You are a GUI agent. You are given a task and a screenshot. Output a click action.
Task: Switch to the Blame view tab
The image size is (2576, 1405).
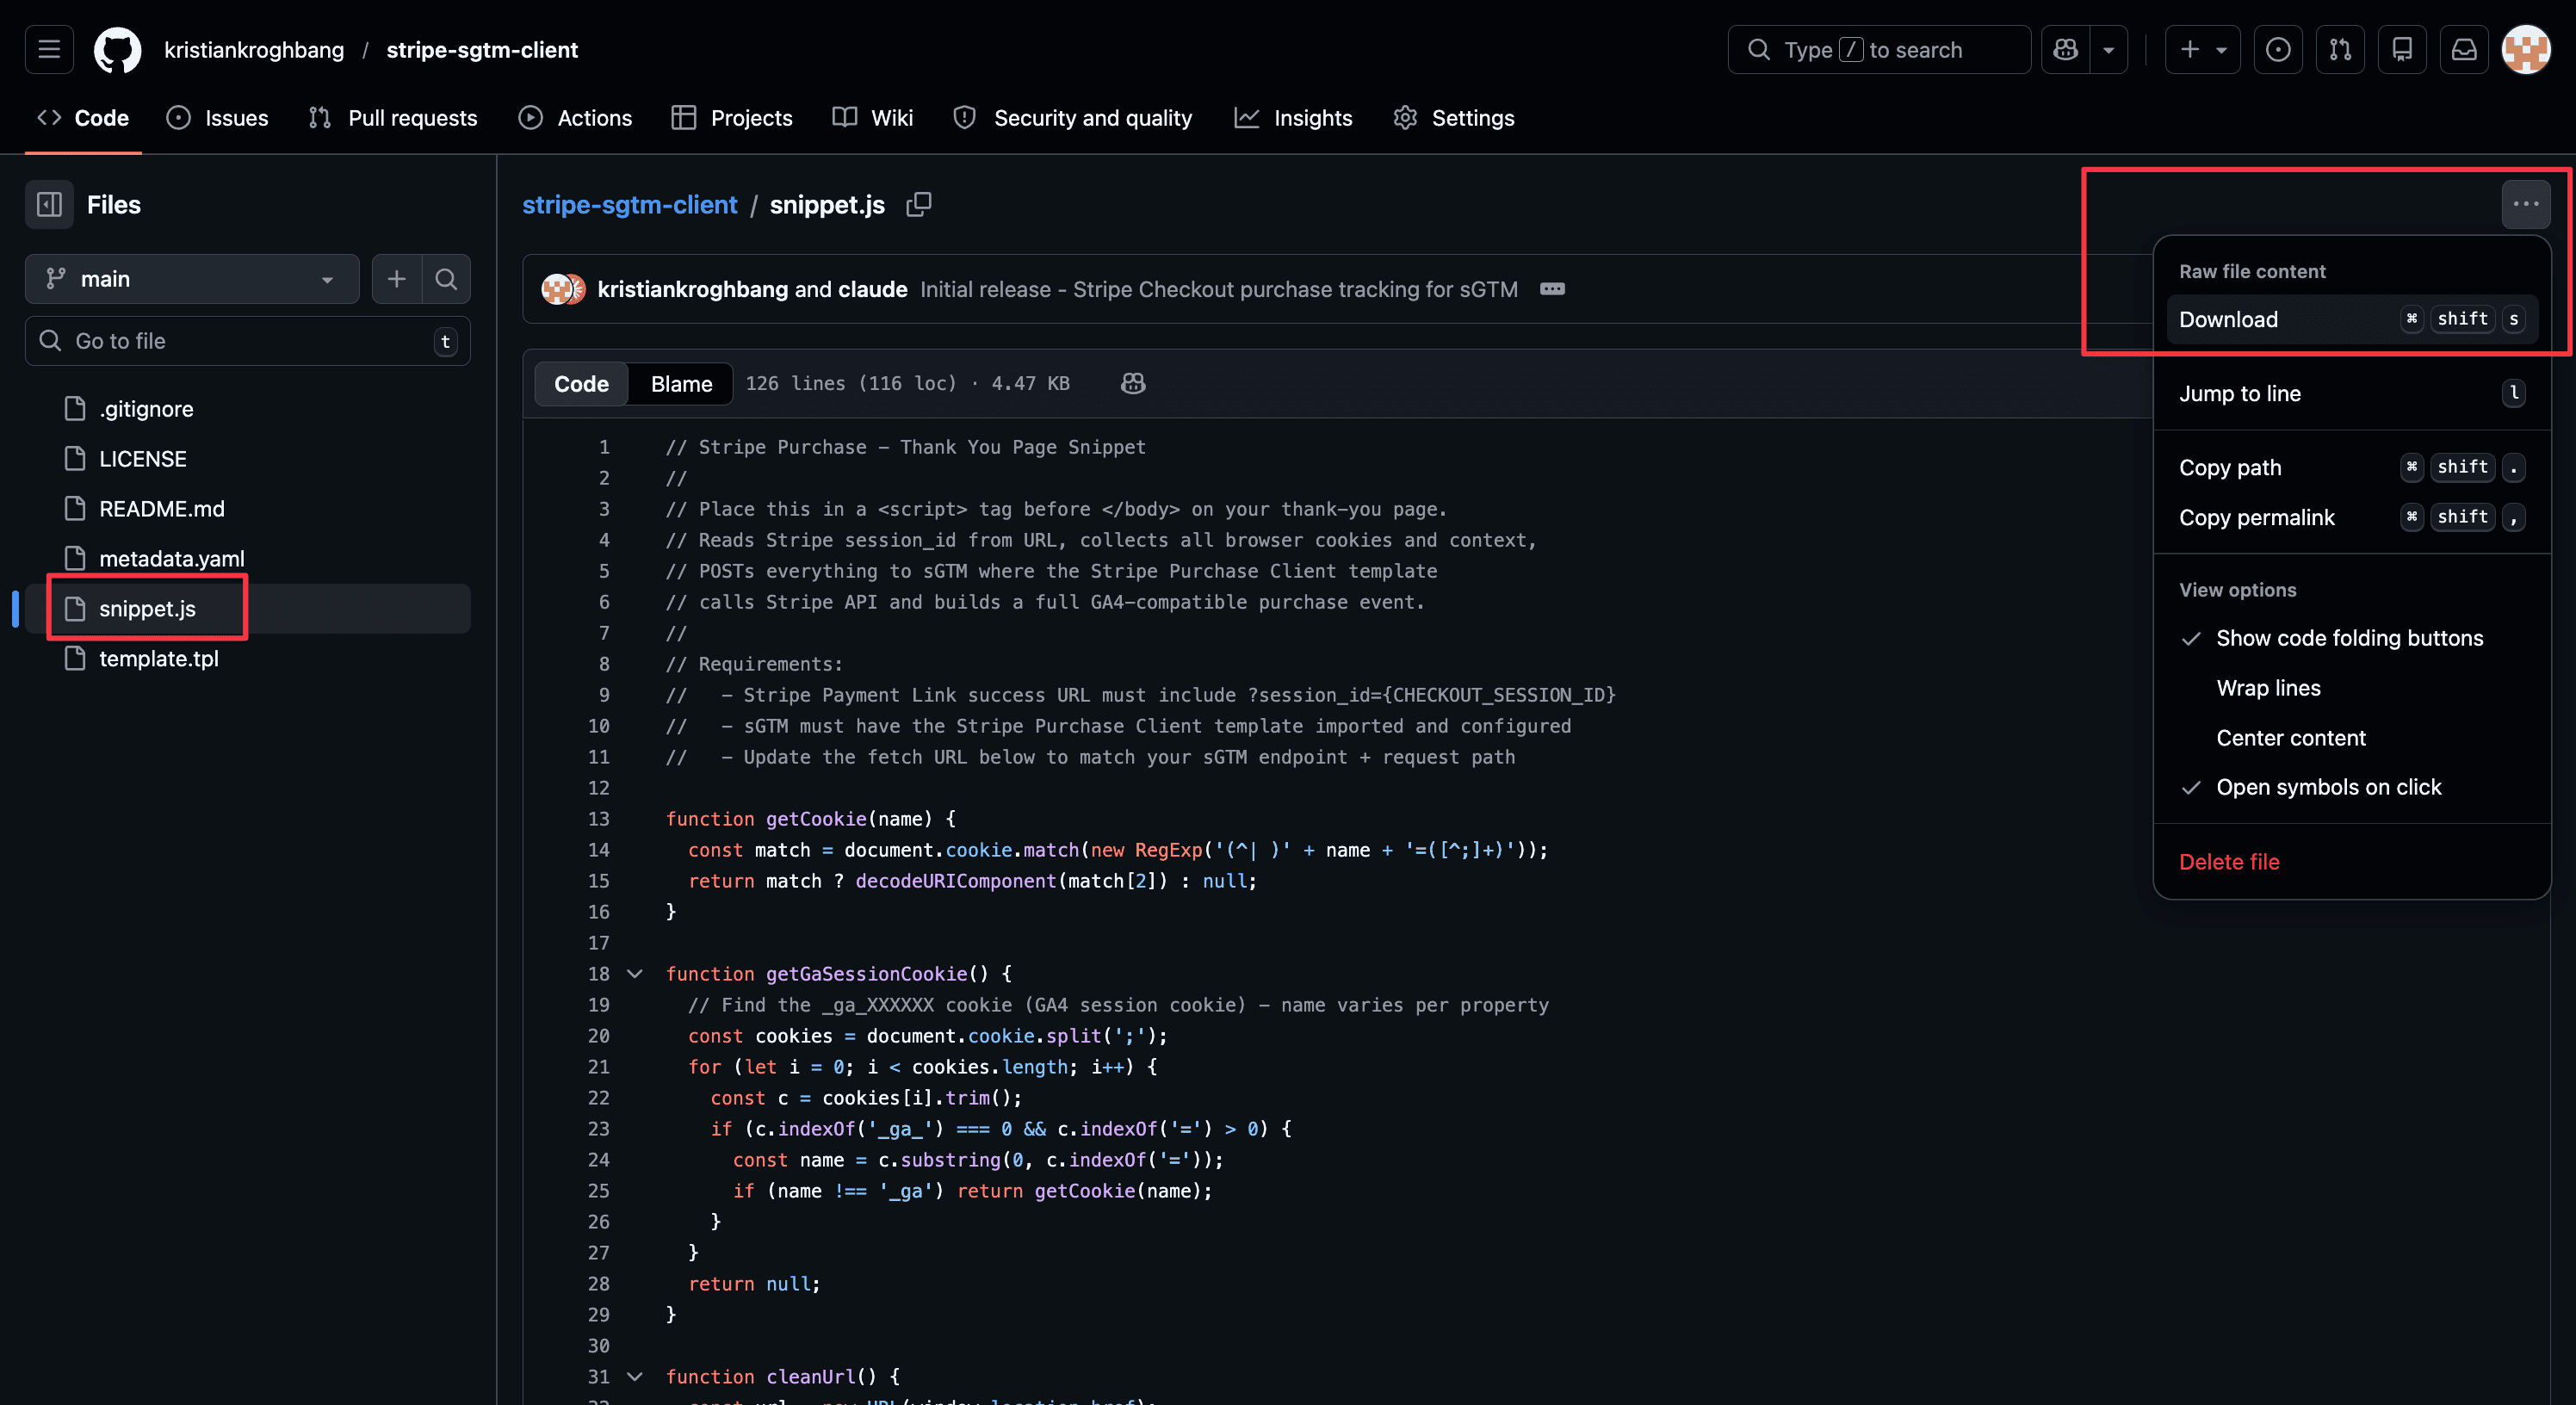[681, 384]
